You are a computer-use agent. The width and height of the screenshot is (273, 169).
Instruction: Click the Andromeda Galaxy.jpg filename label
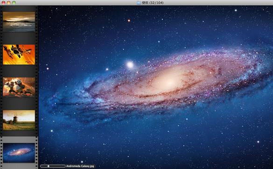[x=80, y=166]
